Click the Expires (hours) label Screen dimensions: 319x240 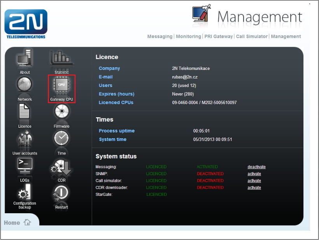(117, 94)
